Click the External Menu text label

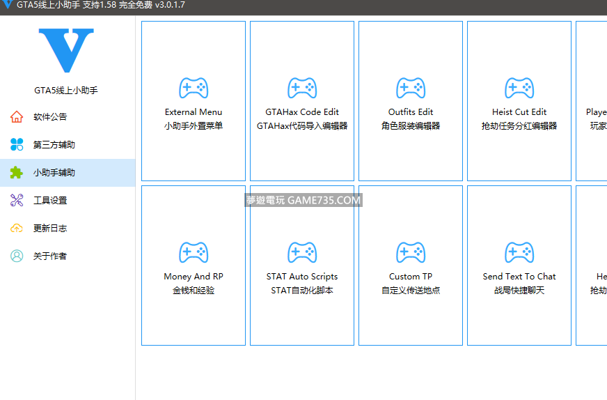(x=194, y=112)
